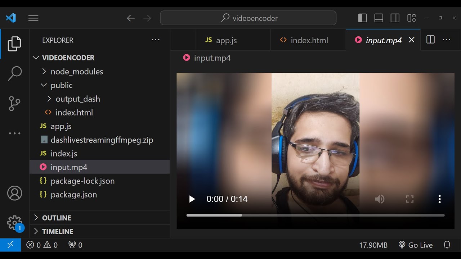
Task: Expand the OUTLINE section
Action: [57, 218]
